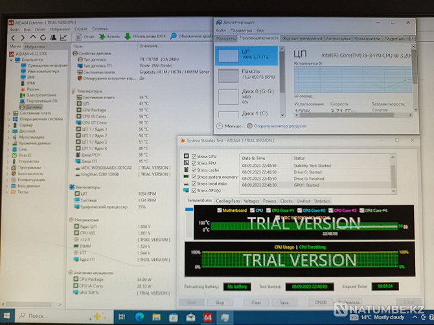
Task: Select Электропитание item in tree
Action: (x=38, y=95)
